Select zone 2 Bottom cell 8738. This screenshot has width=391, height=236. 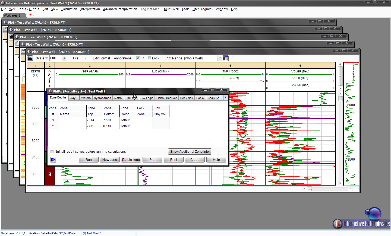click(111, 126)
